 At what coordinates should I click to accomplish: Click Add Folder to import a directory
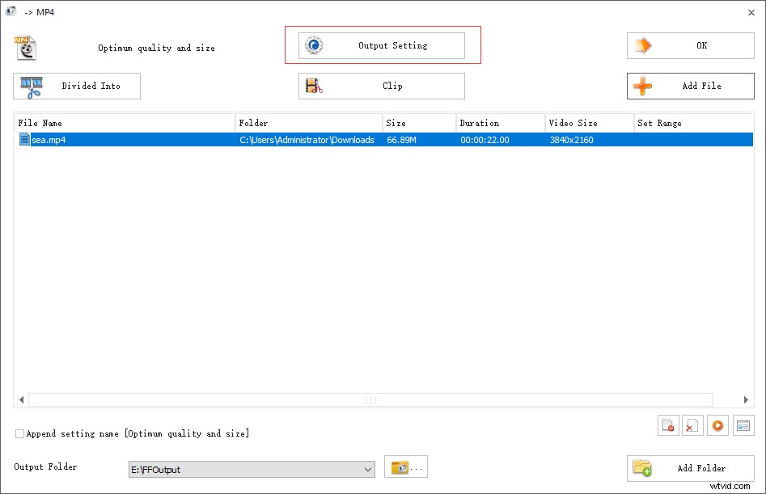(690, 468)
